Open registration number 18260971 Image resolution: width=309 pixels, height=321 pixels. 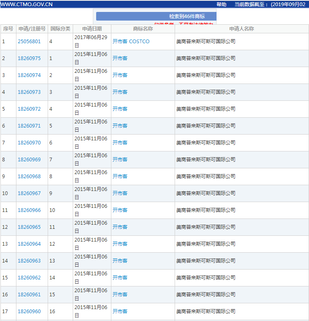click(29, 126)
